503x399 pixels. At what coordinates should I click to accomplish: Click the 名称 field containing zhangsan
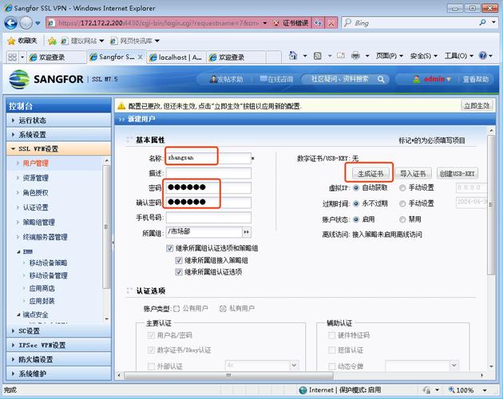pyautogui.click(x=208, y=159)
